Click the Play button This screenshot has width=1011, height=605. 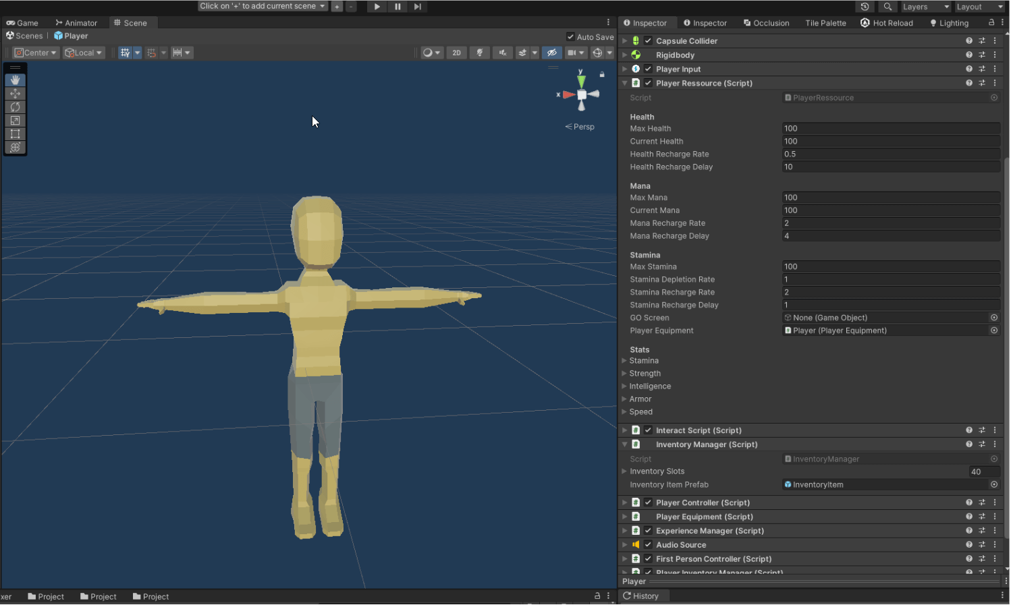click(377, 7)
